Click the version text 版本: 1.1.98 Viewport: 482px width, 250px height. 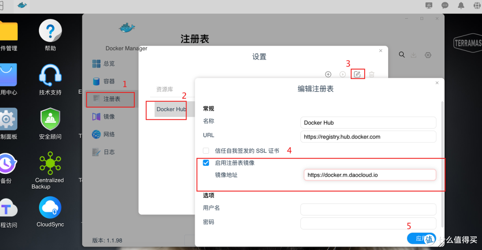107,241
